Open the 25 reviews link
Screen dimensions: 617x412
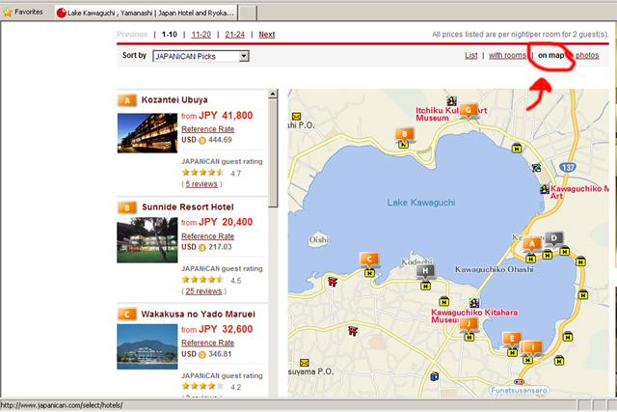point(203,291)
